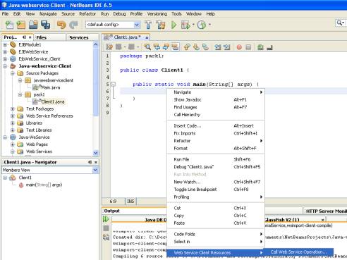Expand the Test Packages folder

click(13, 109)
